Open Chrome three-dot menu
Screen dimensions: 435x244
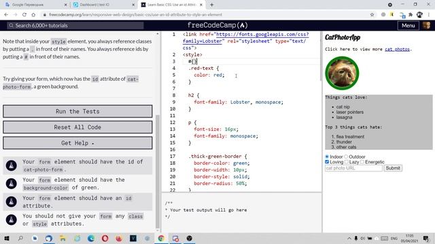tap(429, 15)
